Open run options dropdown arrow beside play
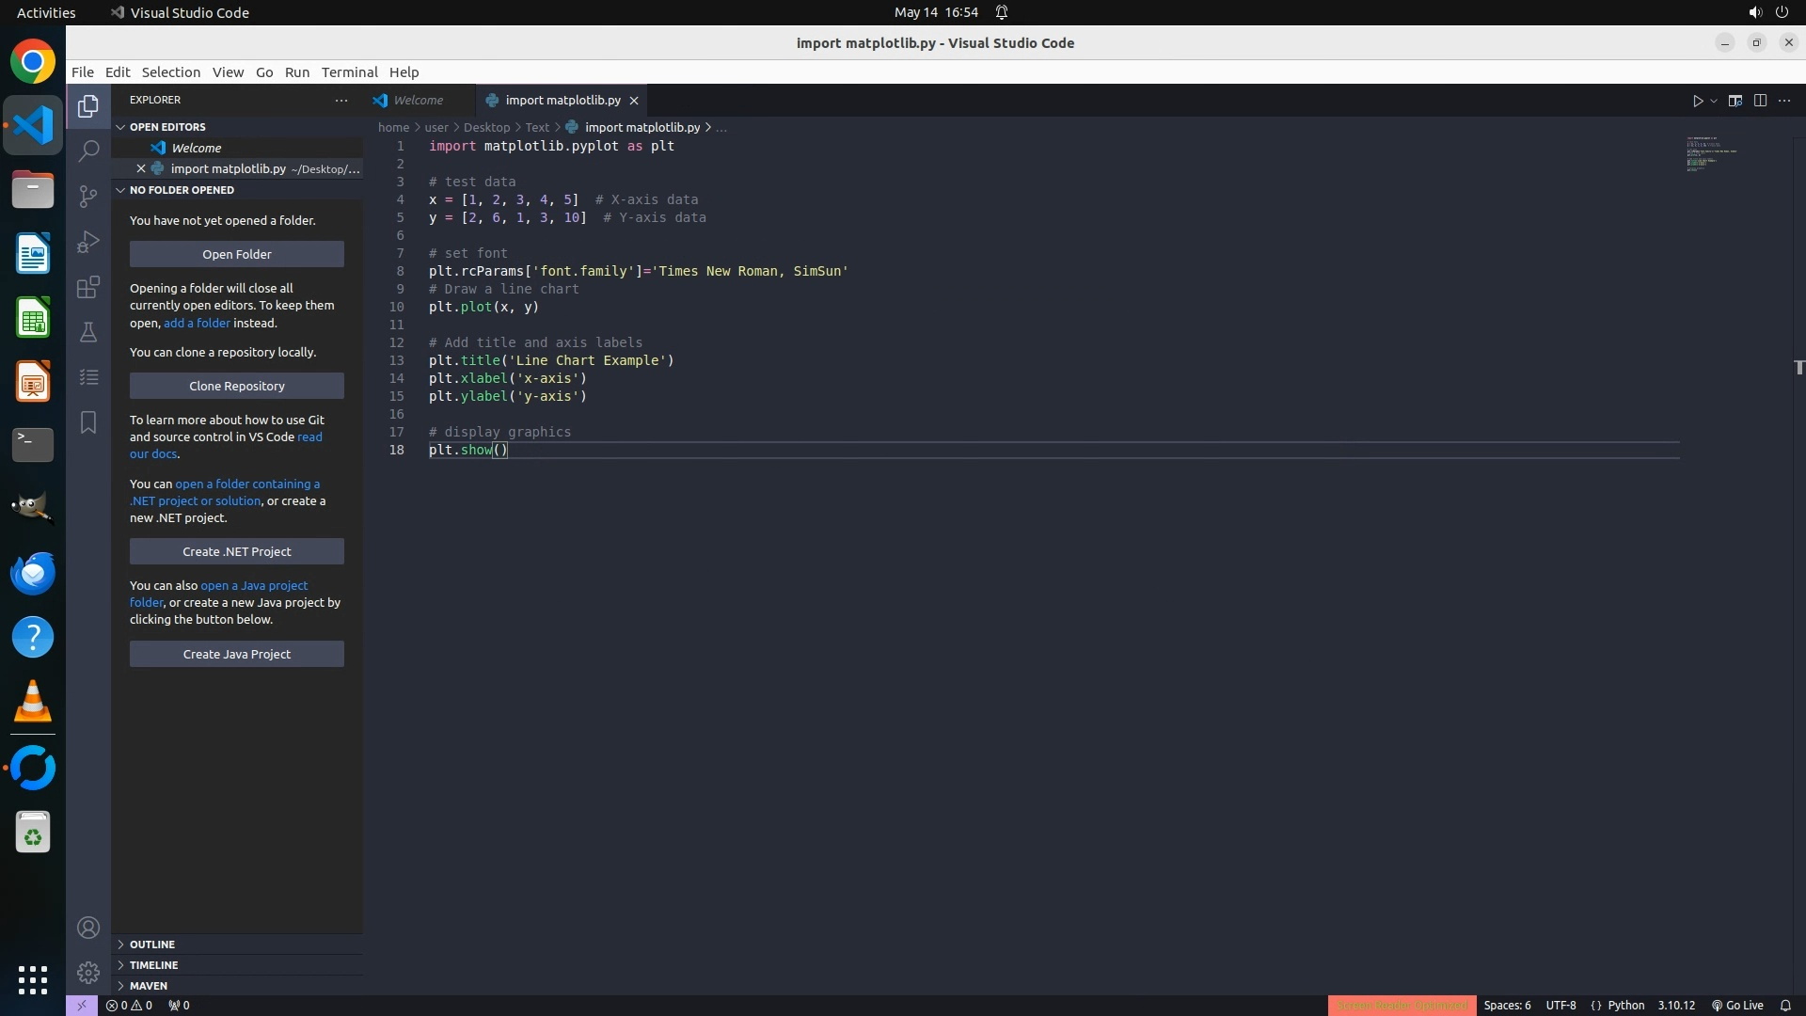The image size is (1806, 1016). 1714,101
